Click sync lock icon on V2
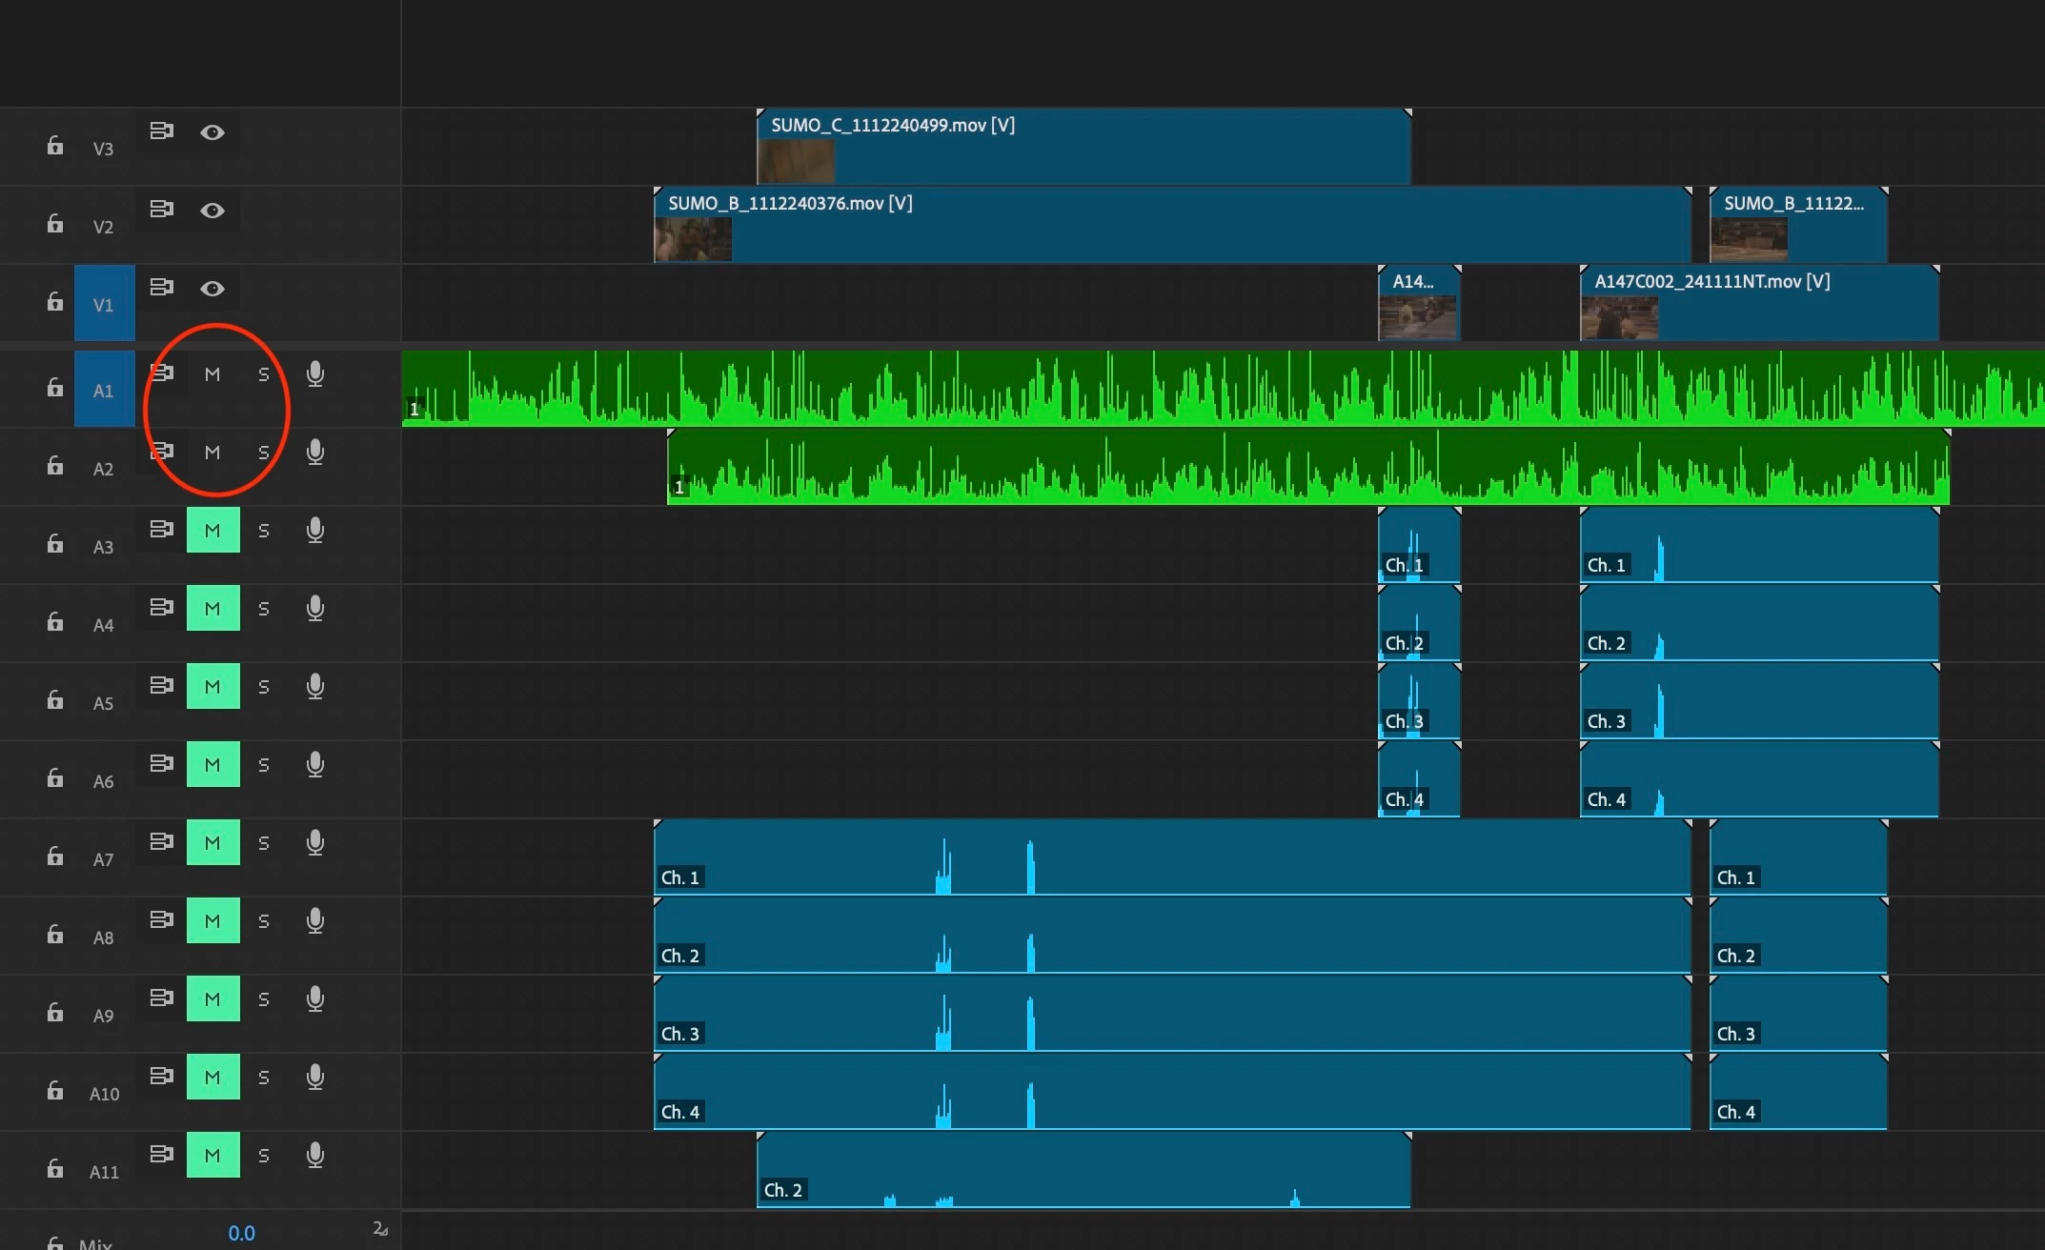This screenshot has height=1250, width=2045. pyautogui.click(x=162, y=209)
